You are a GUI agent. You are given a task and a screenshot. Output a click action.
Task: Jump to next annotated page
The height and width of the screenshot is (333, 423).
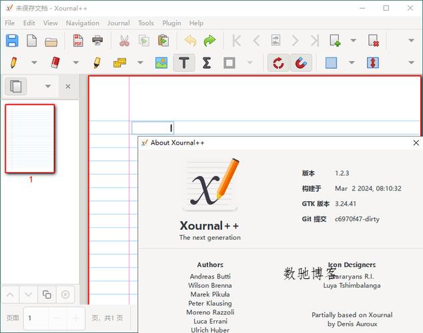[x=276, y=41]
